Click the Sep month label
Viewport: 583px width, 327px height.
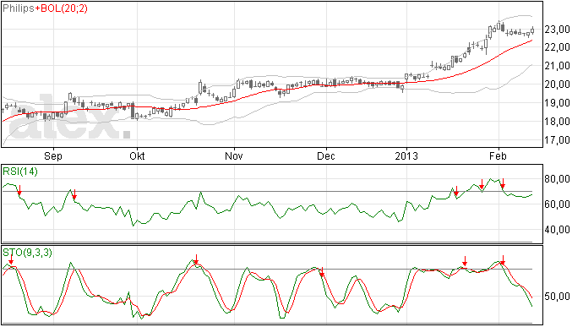tap(53, 155)
